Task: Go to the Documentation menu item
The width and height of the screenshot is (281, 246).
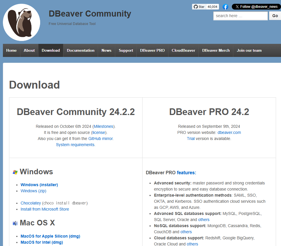Action: pyautogui.click(x=80, y=50)
